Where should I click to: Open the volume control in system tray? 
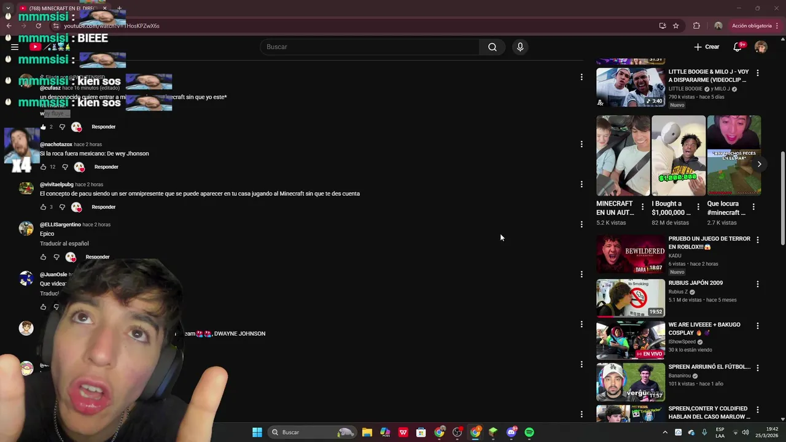coord(745,432)
